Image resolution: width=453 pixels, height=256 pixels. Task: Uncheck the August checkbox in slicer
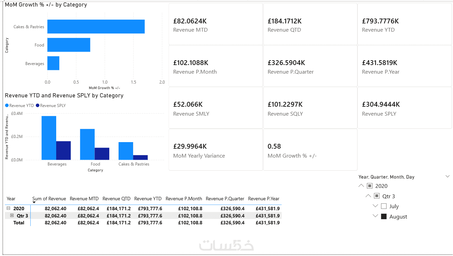pyautogui.click(x=384, y=217)
